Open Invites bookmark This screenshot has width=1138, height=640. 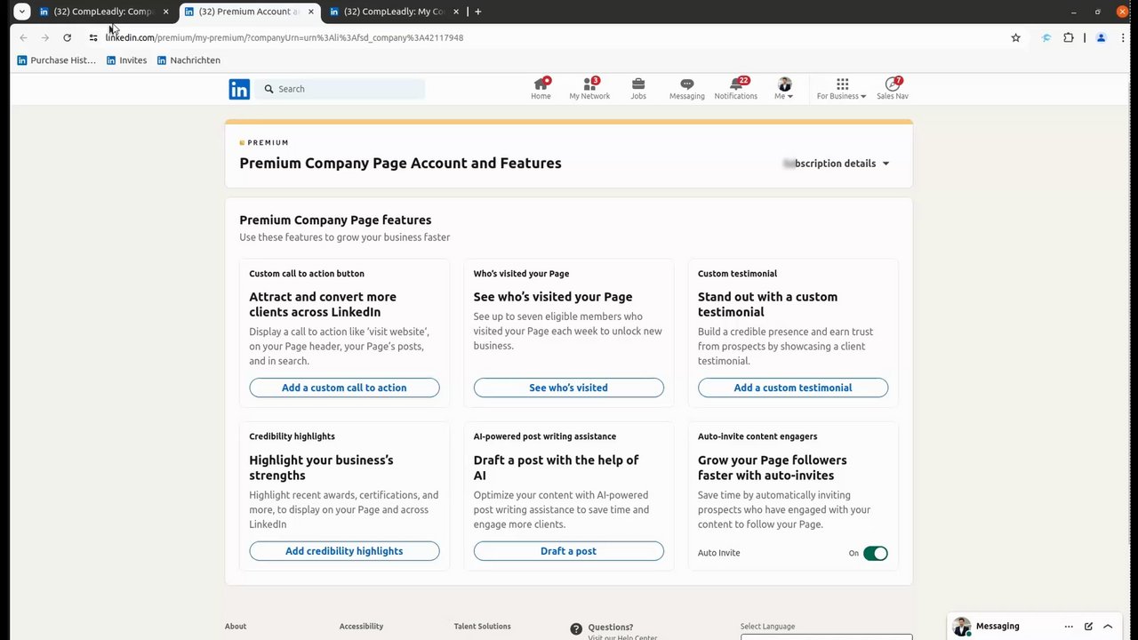(x=126, y=60)
